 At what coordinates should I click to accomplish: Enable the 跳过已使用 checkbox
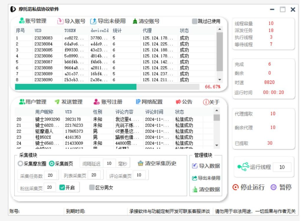click(194, 21)
